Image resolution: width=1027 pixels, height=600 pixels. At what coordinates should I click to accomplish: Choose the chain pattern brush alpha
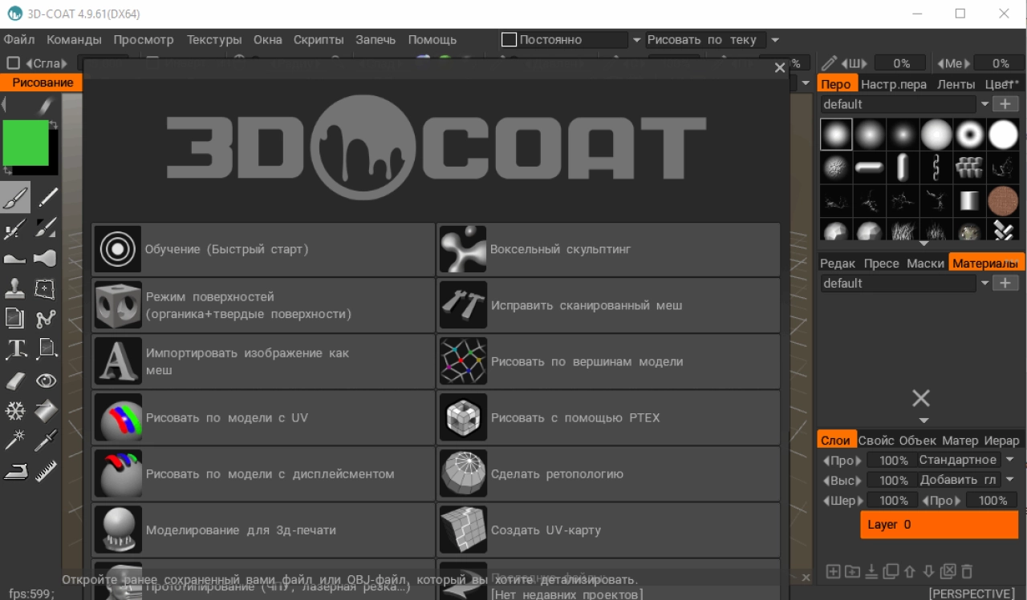click(936, 167)
